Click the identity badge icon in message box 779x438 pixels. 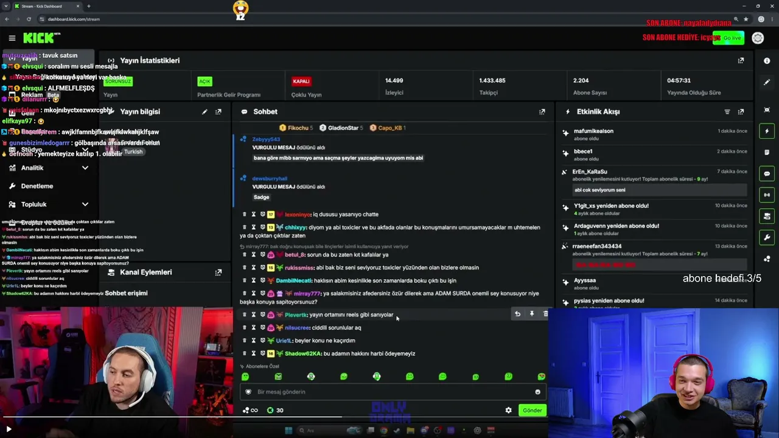[248, 392]
